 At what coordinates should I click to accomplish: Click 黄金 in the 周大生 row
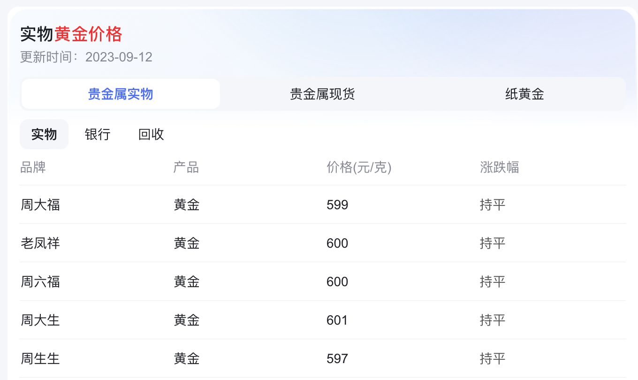coord(186,320)
